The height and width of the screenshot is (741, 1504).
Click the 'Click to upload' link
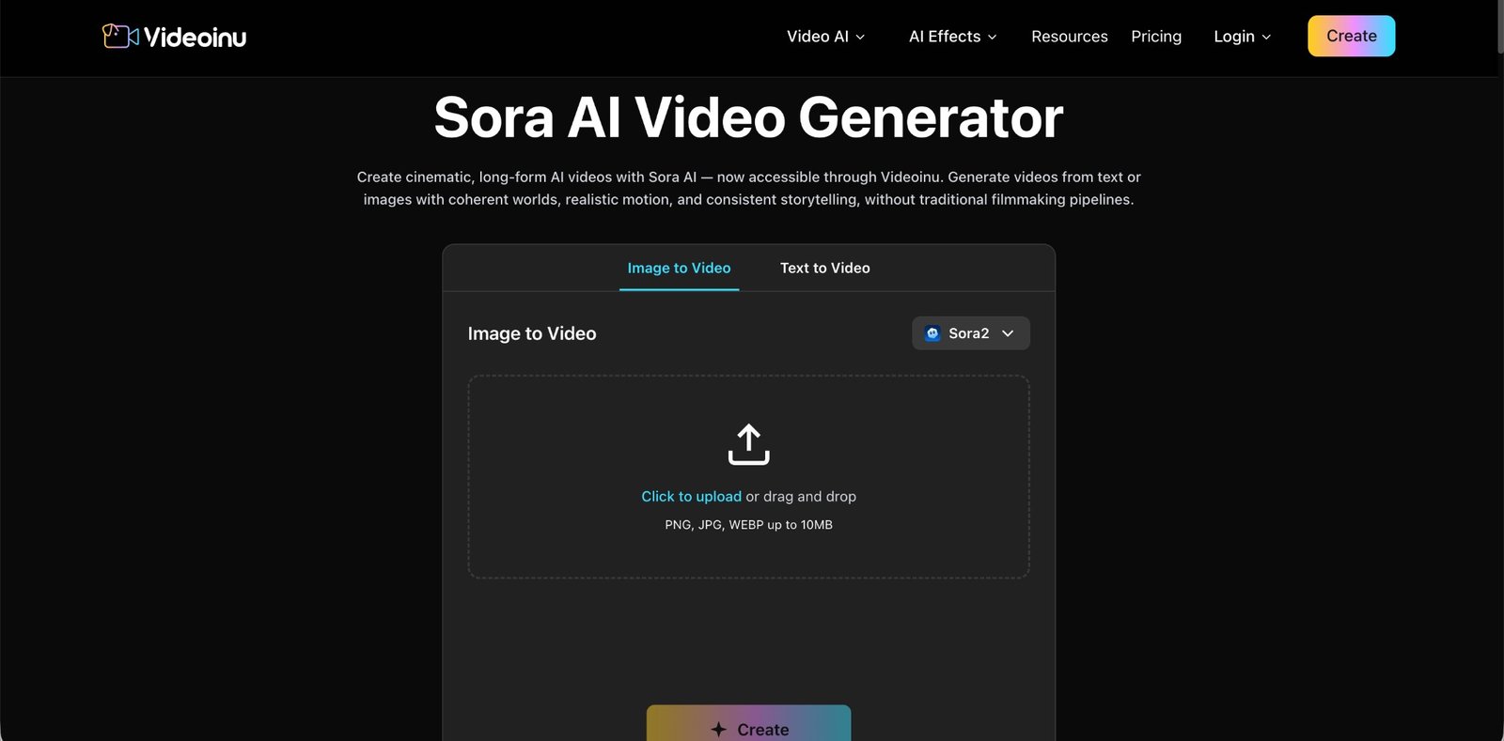(691, 497)
